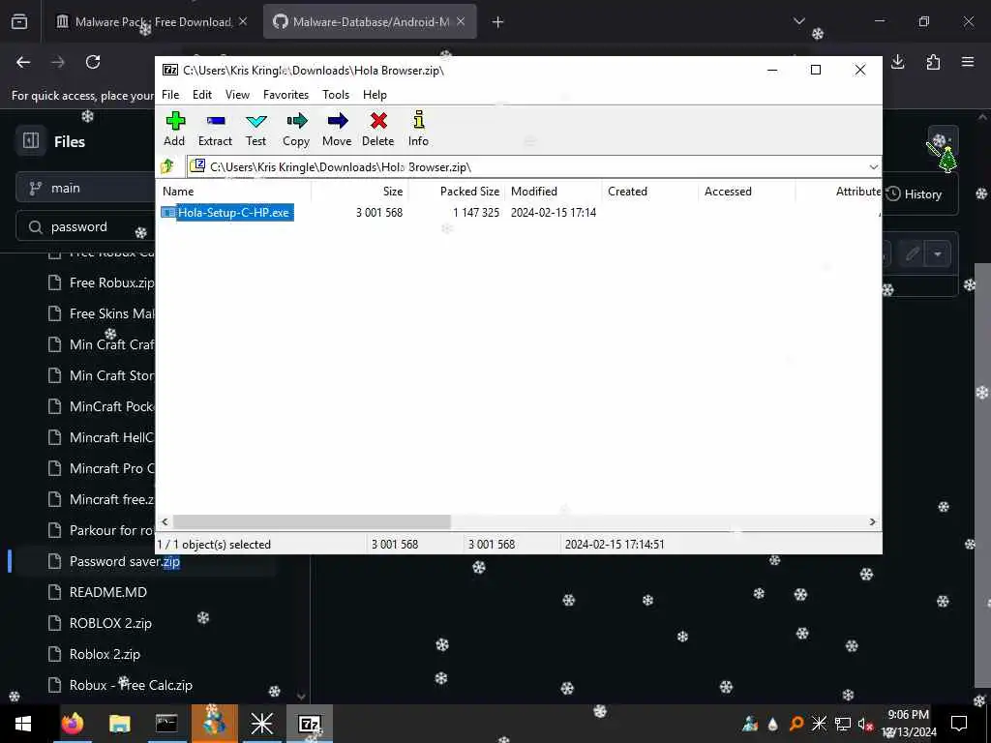
Task: Click the Add toolbar icon in 7-Zip
Action: click(174, 129)
